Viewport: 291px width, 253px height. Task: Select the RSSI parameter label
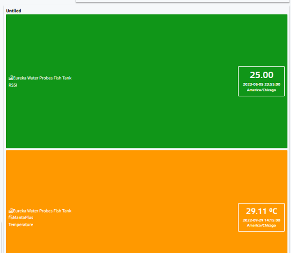tap(13, 85)
